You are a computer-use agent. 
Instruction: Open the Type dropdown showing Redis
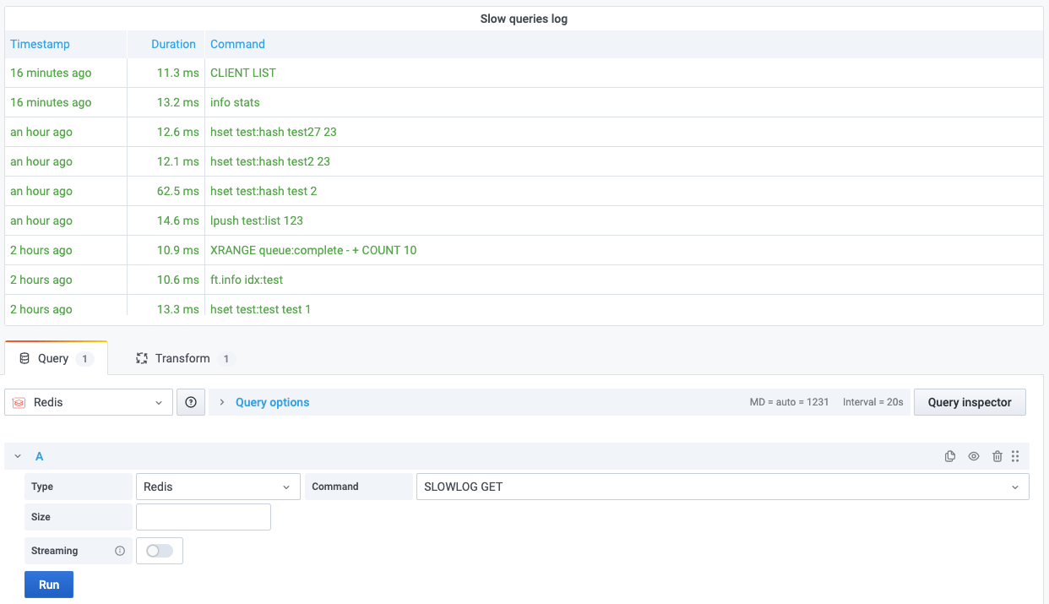pos(218,487)
